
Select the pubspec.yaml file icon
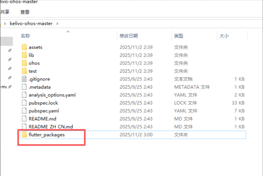coord(24,111)
